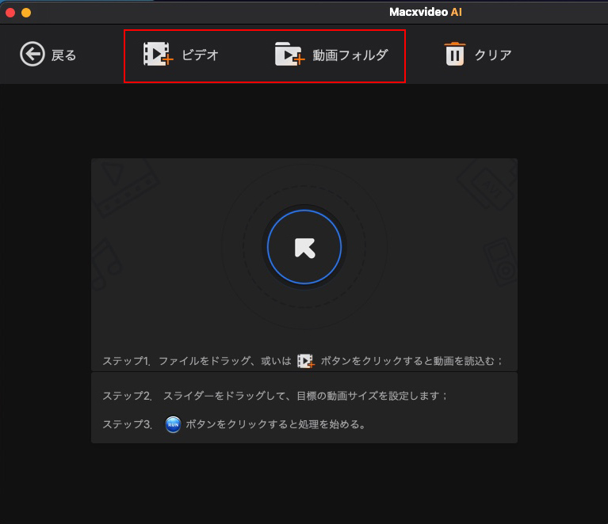608x524 pixels.
Task: Click the クリア label
Action: 493,55
